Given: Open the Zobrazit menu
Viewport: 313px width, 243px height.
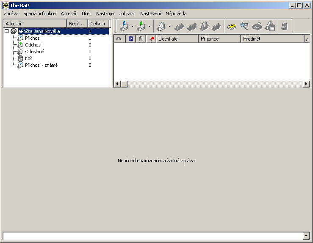Looking at the screenshot, I should 127,14.
